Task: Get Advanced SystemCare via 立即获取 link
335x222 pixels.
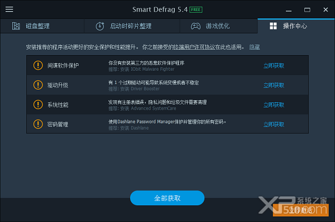Action: pyautogui.click(x=274, y=105)
